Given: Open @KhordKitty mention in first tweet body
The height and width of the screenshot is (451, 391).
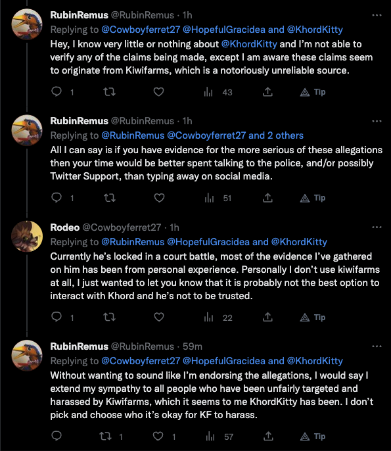Looking at the screenshot, I should 249,44.
